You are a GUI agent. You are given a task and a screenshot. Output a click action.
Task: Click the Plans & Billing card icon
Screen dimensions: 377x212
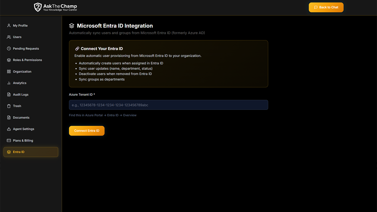[9, 140]
